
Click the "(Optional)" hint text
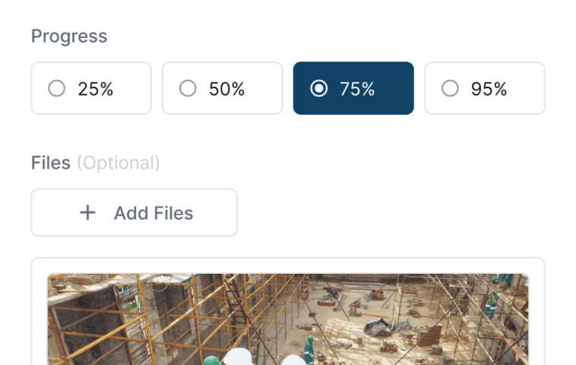[119, 163]
